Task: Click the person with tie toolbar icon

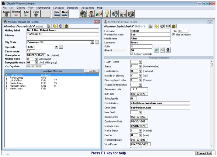Action: pos(91,14)
